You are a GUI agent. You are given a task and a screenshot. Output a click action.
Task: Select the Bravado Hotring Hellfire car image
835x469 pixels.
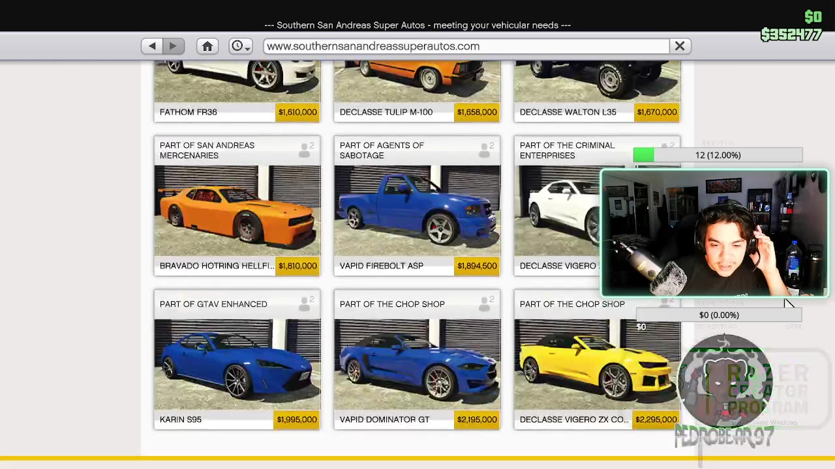(x=237, y=210)
